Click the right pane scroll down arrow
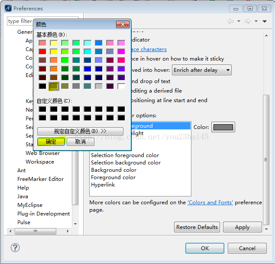 266,229
